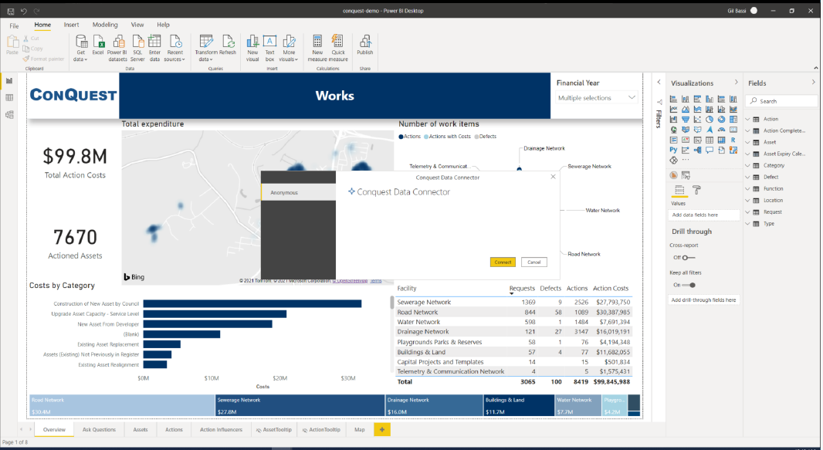The image size is (823, 450).
Task: Click the Undo arrow in title bar
Action: tap(24, 11)
